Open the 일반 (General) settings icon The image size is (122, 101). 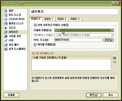(6, 11)
